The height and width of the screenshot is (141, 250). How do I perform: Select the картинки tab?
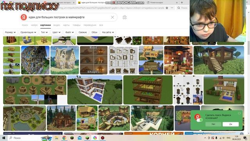pyautogui.click(x=45, y=25)
